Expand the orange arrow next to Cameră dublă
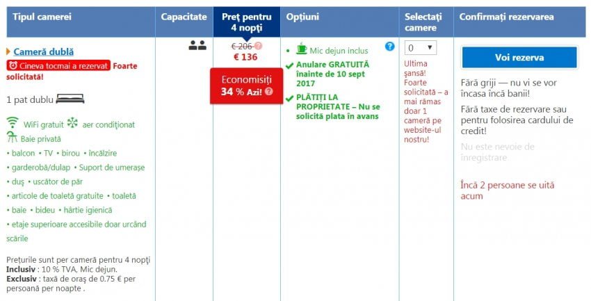Screen dimensions: 591x301 point(8,51)
